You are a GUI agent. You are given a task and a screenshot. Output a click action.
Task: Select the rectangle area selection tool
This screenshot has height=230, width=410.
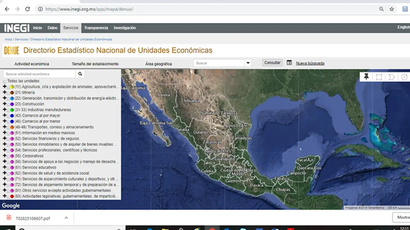pyautogui.click(x=379, y=77)
